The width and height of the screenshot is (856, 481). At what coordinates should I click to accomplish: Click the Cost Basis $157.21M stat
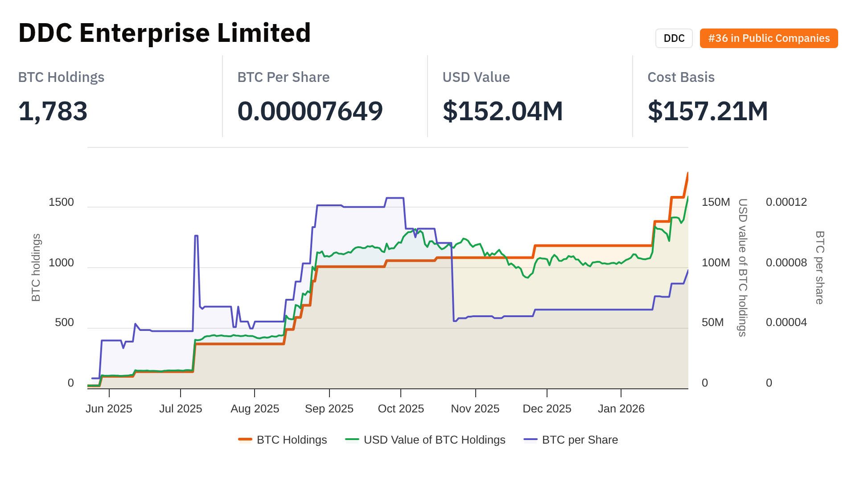pyautogui.click(x=708, y=111)
